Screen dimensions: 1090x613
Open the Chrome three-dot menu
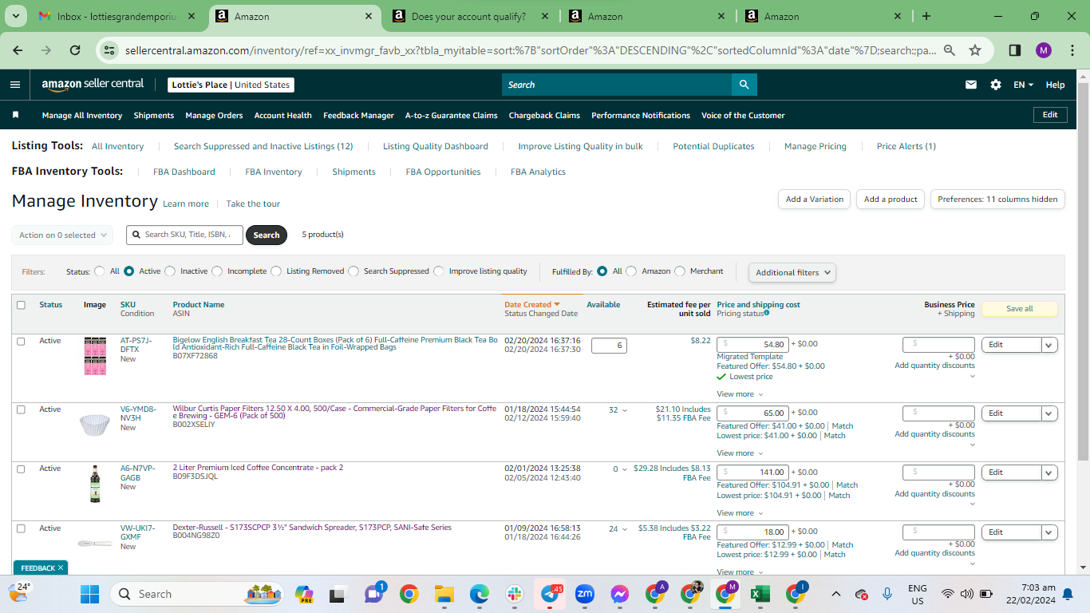1072,50
